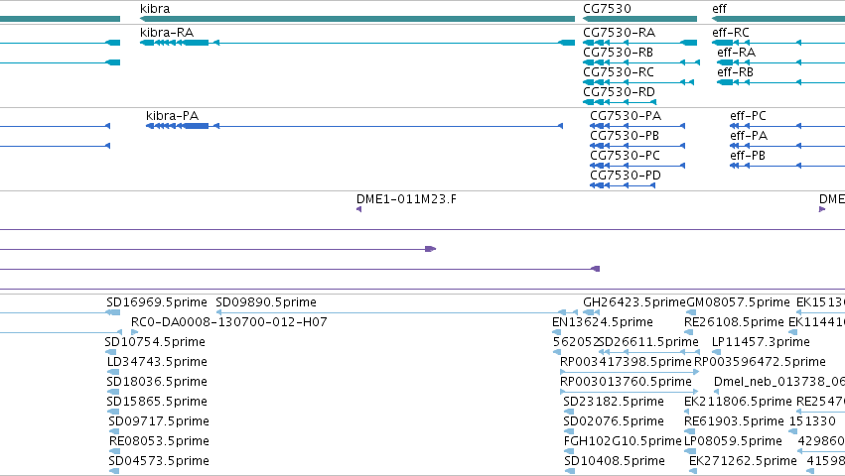Click EST label EK271262.5prime
The width and height of the screenshot is (845, 476).
click(x=743, y=461)
